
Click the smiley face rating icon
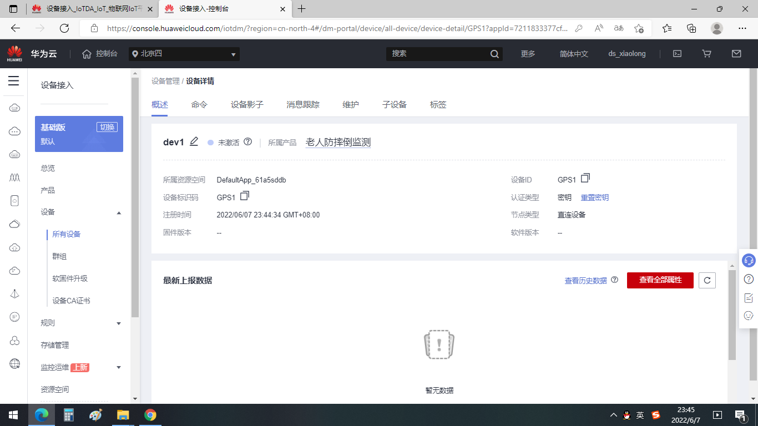pyautogui.click(x=749, y=316)
